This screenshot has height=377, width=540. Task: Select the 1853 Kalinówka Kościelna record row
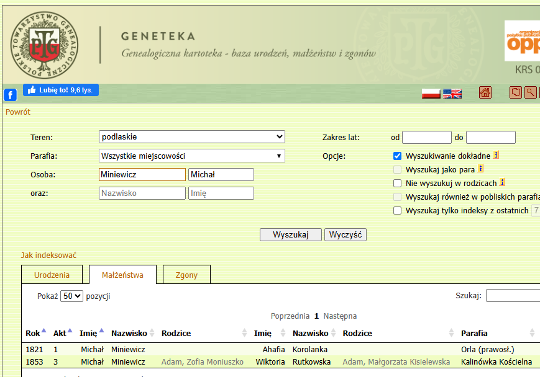[281, 362]
